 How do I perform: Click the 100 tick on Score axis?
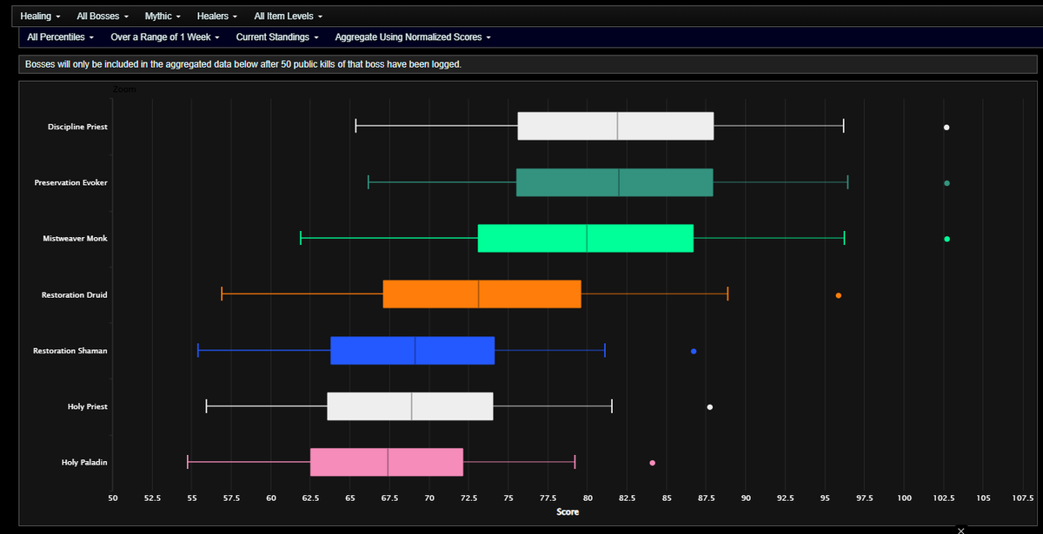[x=904, y=498]
